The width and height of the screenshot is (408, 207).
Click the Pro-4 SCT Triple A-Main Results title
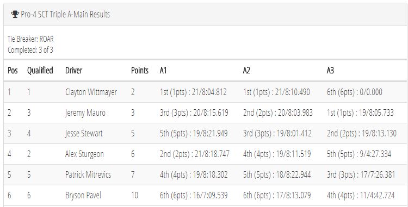click(65, 14)
